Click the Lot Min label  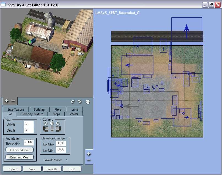[x=48, y=151]
